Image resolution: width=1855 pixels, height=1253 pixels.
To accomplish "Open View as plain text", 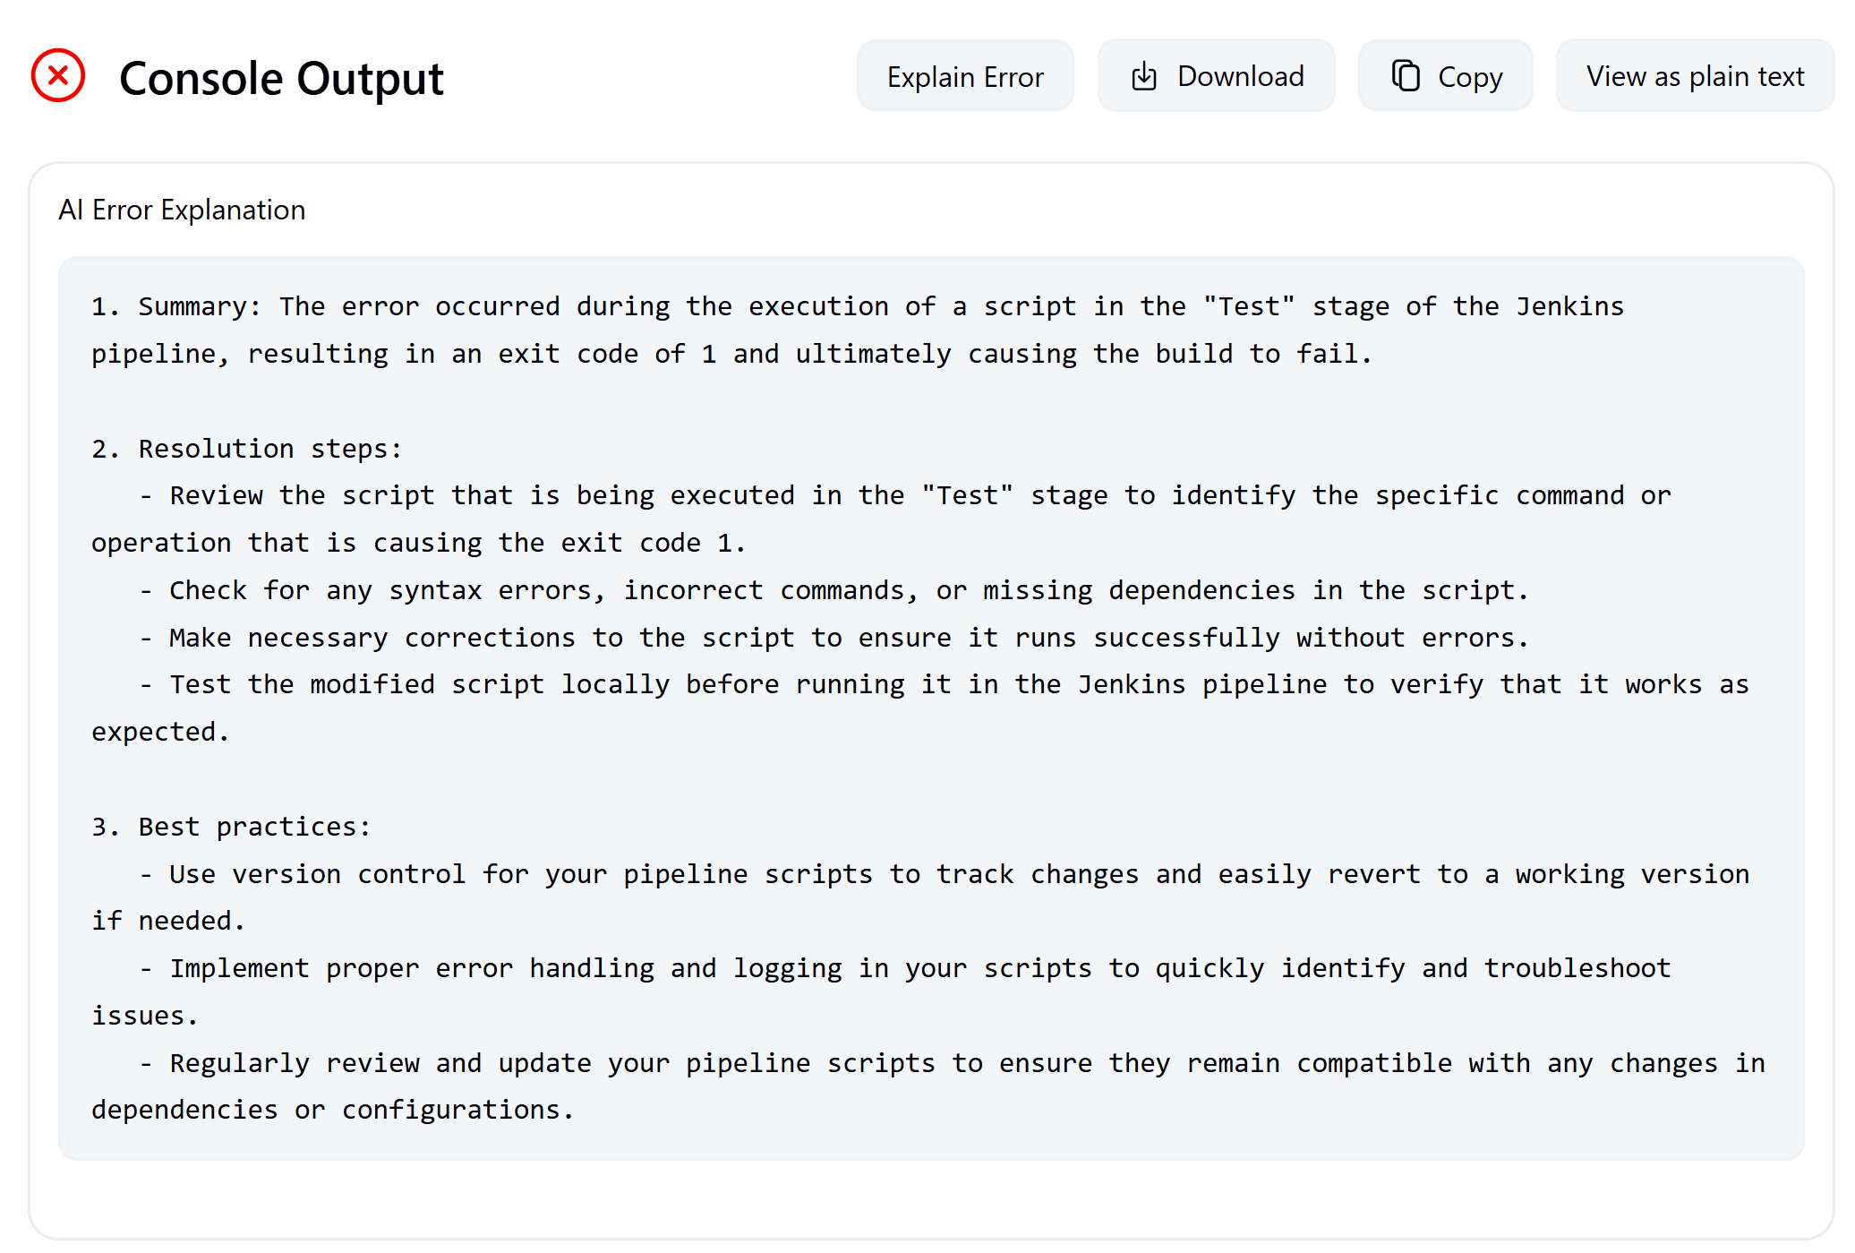I will pos(1694,77).
